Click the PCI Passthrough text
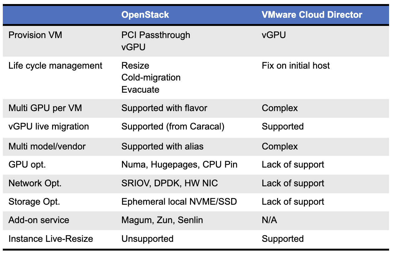 coord(156,35)
